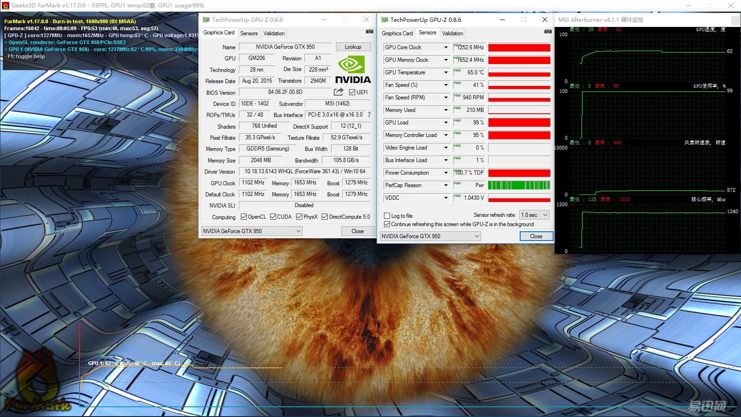This screenshot has height=417, width=741.
Task: Click the Power Consumption red graph bar
Action: [x=519, y=173]
